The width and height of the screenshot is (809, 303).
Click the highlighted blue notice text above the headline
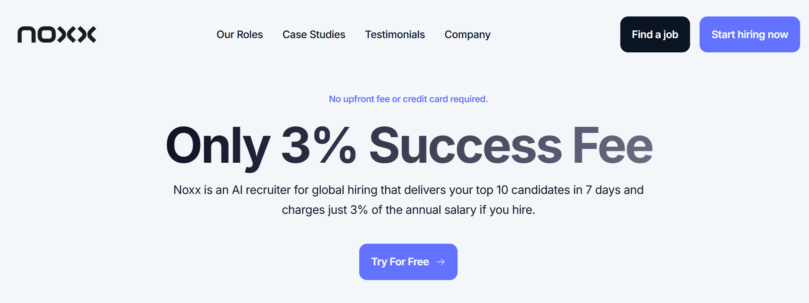click(x=408, y=99)
